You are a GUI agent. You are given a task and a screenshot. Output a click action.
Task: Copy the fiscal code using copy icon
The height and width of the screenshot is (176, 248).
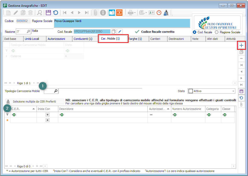tap(113, 31)
